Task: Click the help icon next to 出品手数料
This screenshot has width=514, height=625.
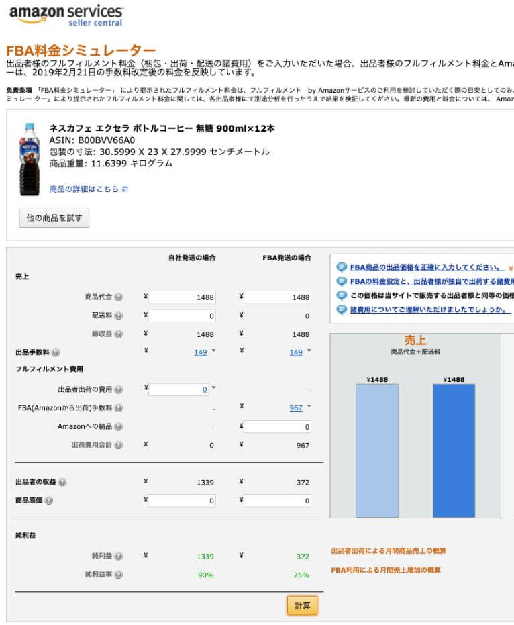Action: click(56, 352)
